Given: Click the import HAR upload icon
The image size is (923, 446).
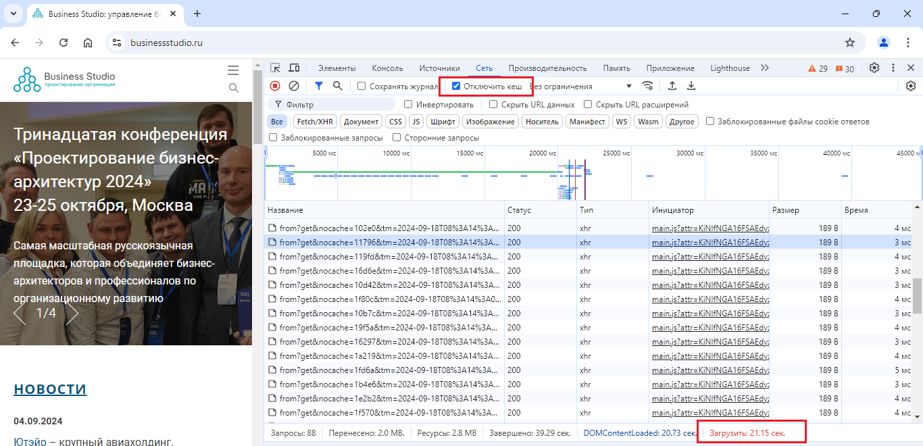Looking at the screenshot, I should click(x=672, y=86).
